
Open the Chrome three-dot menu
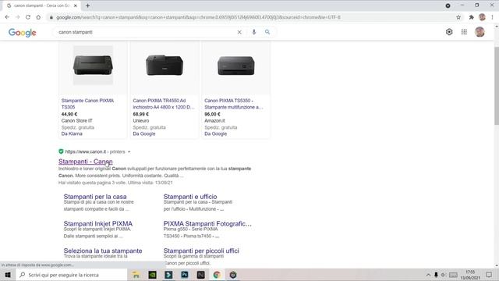[492, 17]
